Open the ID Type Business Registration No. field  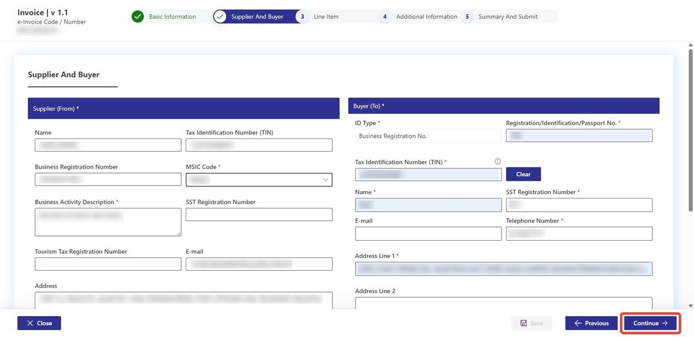(429, 136)
